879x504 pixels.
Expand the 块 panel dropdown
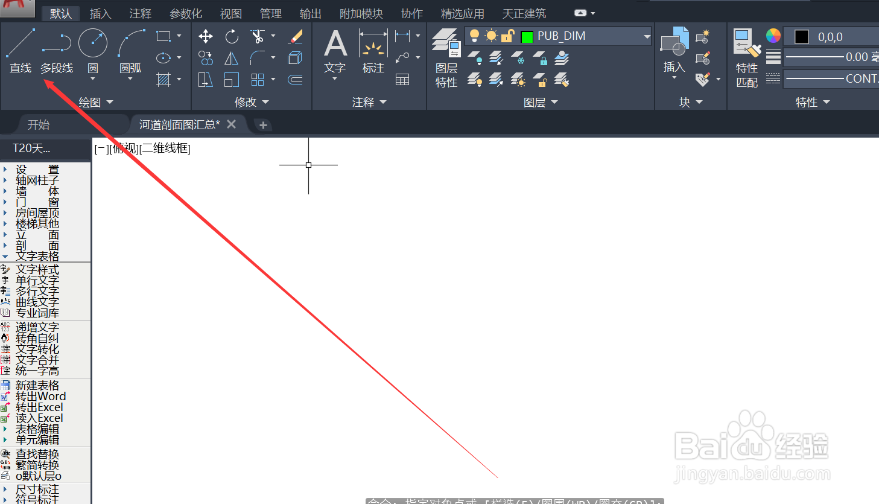point(699,103)
